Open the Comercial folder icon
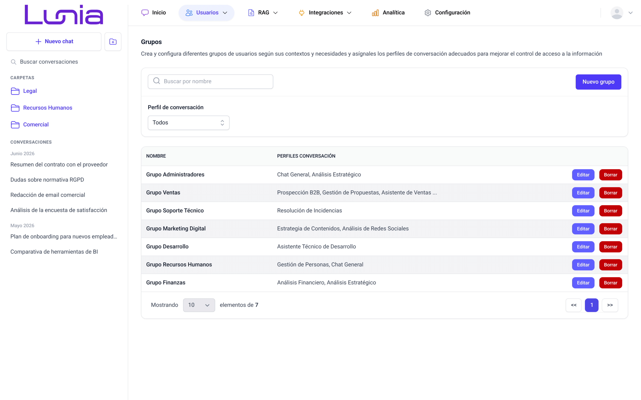 tap(15, 124)
